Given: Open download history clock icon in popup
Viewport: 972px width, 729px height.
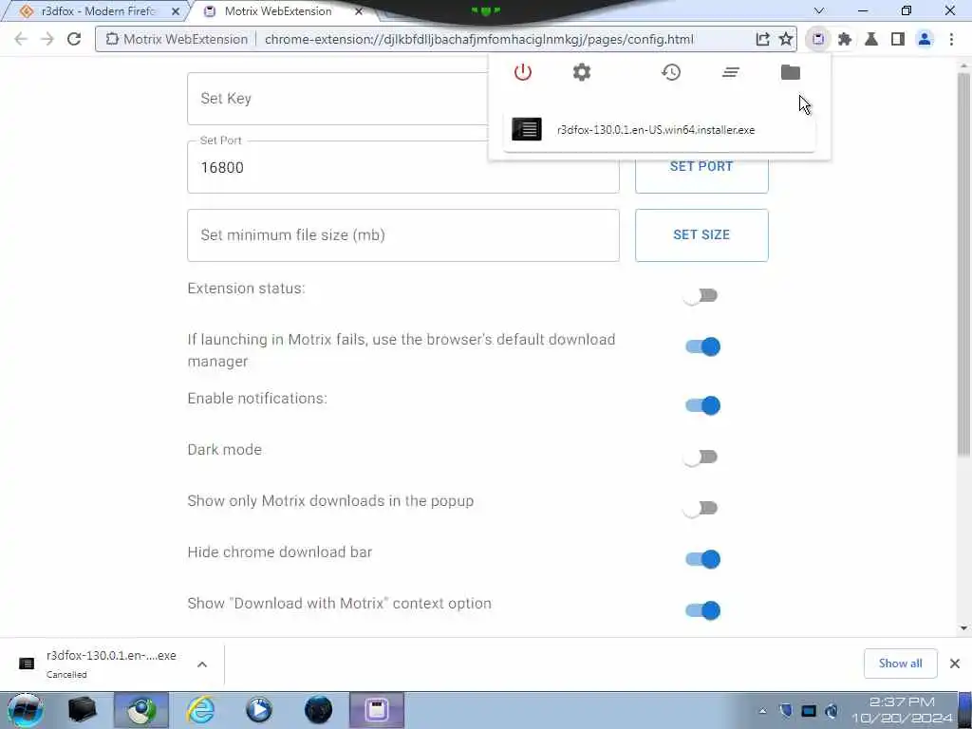Looking at the screenshot, I should (671, 72).
